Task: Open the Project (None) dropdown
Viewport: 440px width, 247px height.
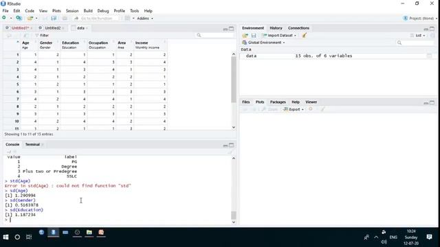Action: [x=420, y=19]
